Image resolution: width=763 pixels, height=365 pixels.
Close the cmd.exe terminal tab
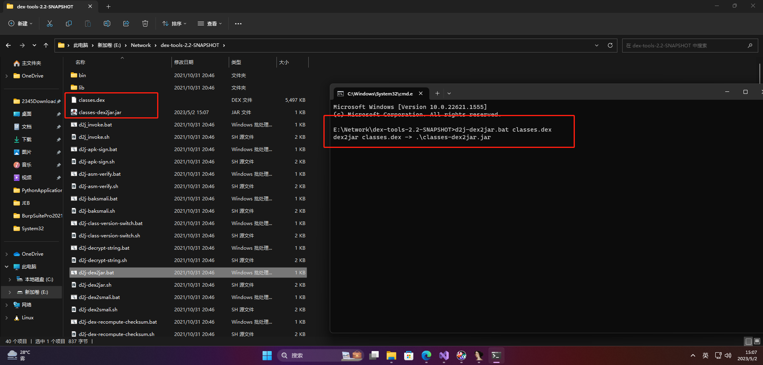[x=420, y=93]
